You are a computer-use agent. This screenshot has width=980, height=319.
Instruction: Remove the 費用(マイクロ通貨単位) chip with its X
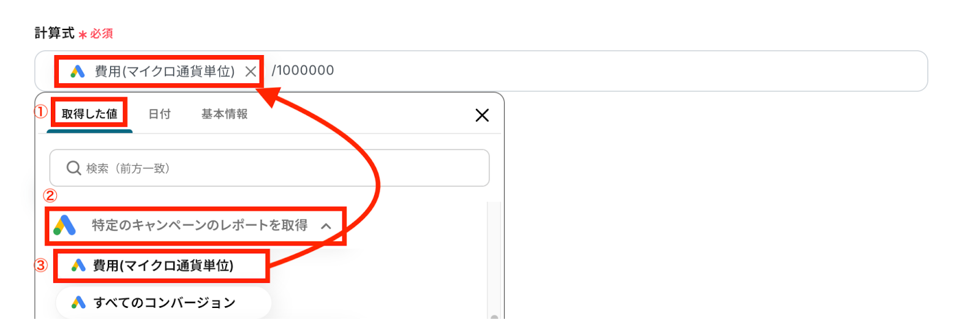(x=251, y=72)
